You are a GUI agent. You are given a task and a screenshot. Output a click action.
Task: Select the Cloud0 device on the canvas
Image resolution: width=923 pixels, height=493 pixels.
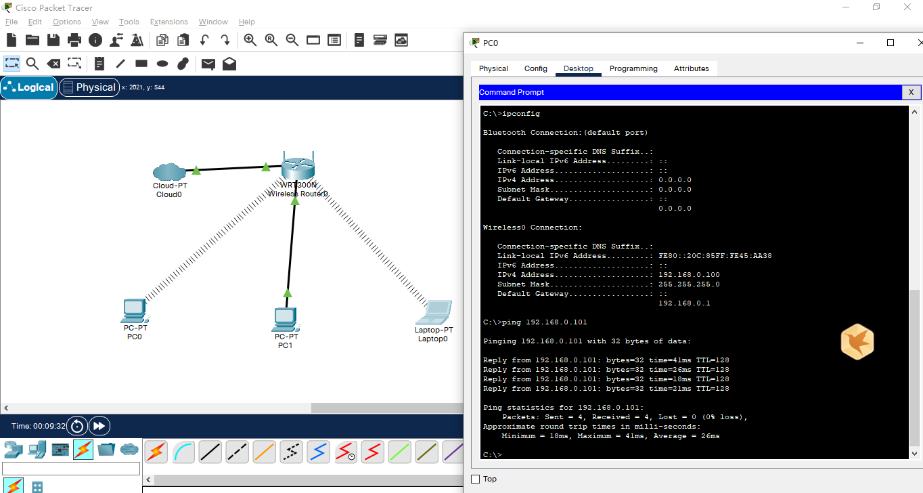click(169, 172)
